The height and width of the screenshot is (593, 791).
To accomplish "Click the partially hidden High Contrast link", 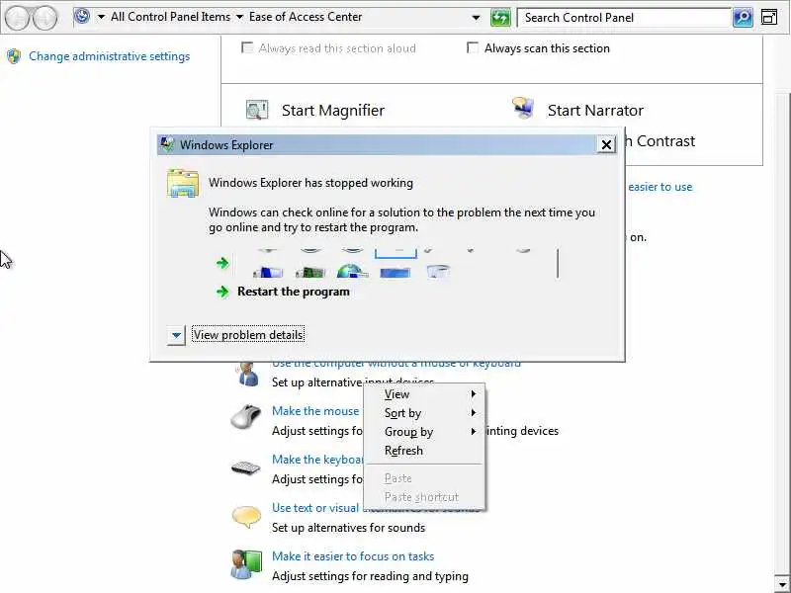I will [659, 141].
